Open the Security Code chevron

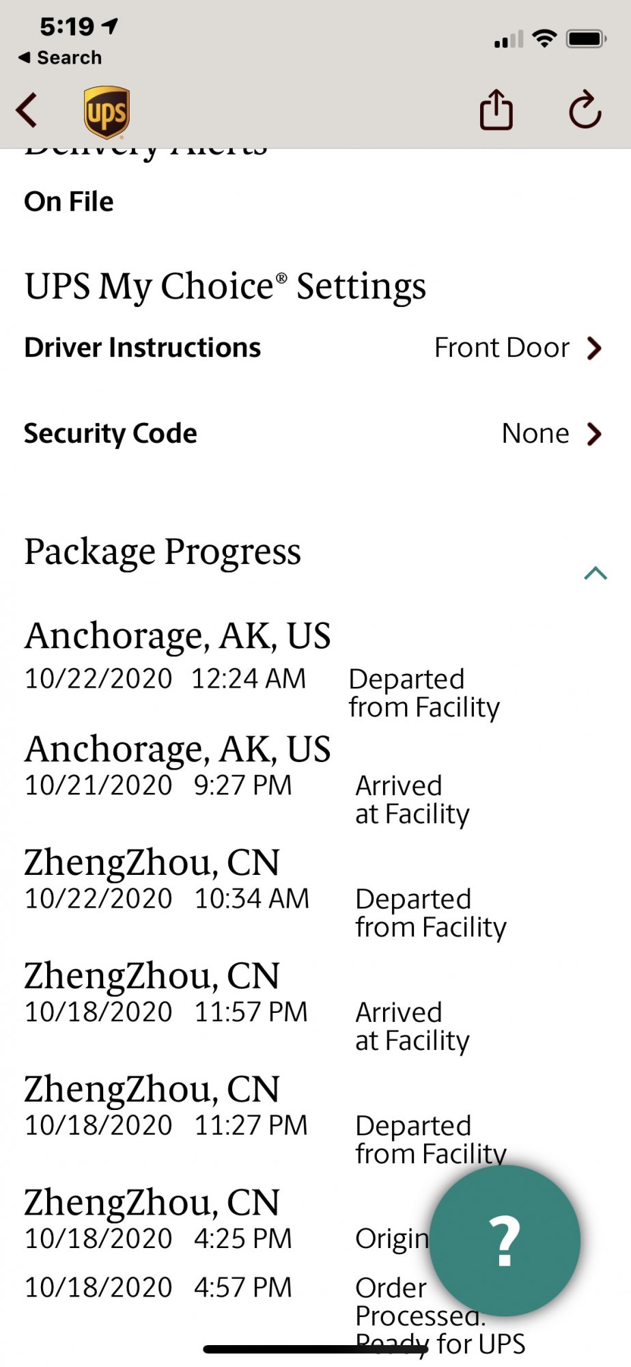pos(595,433)
